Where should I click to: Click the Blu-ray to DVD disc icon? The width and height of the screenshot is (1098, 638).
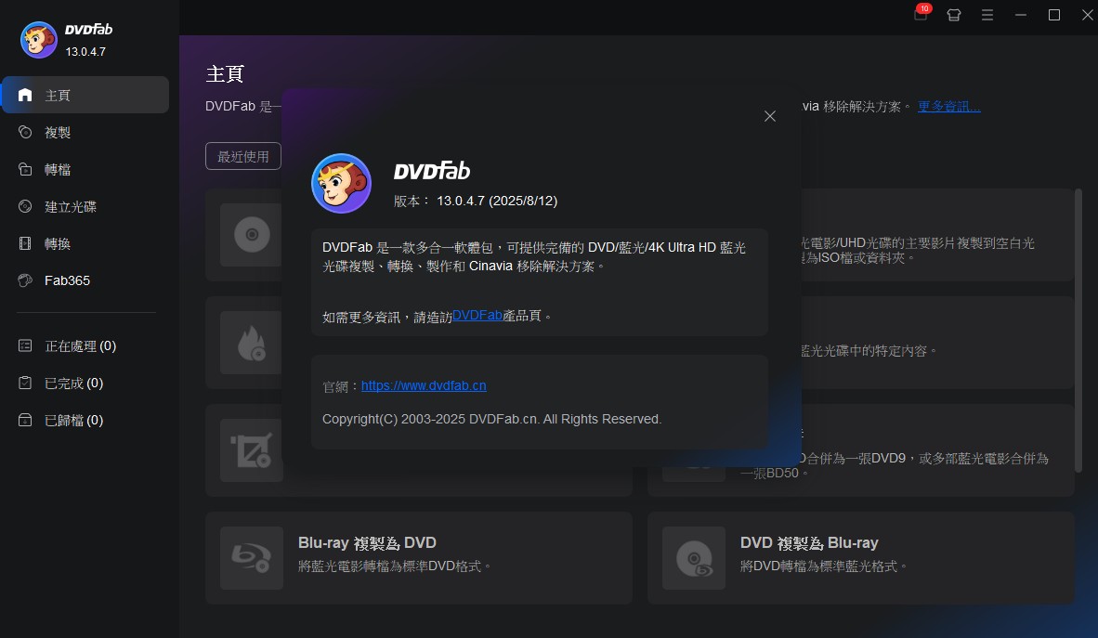(x=252, y=557)
